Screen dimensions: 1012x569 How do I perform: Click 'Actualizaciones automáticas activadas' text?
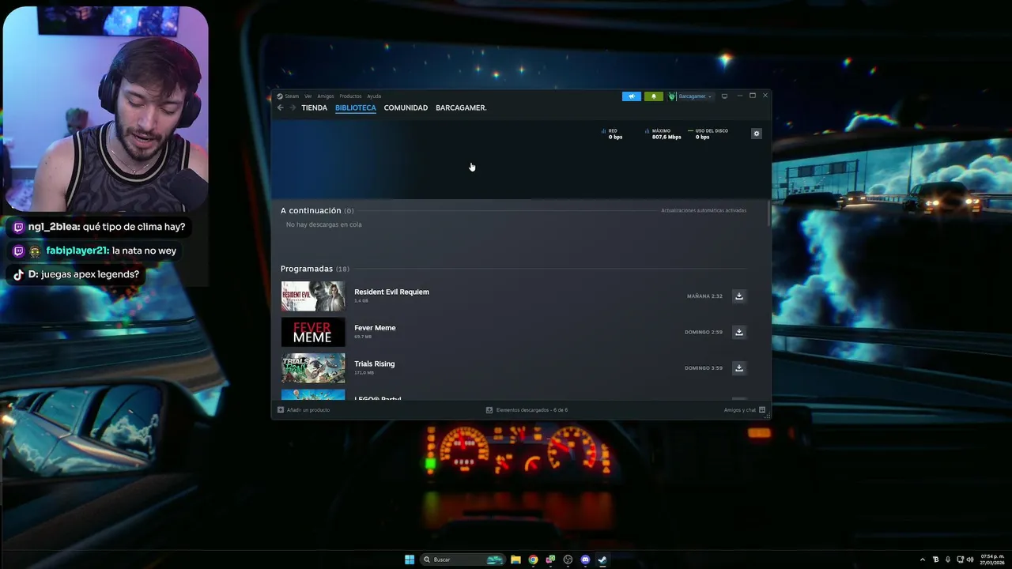pyautogui.click(x=704, y=210)
